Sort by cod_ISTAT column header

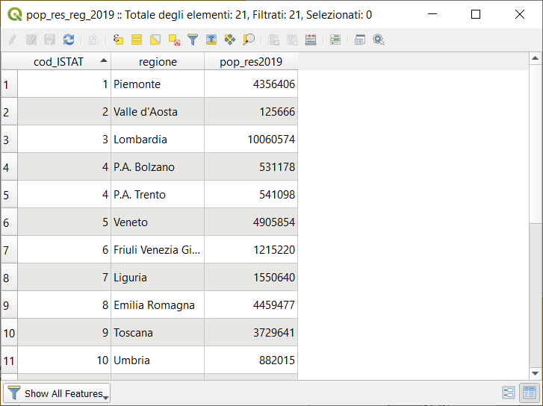pyautogui.click(x=63, y=61)
